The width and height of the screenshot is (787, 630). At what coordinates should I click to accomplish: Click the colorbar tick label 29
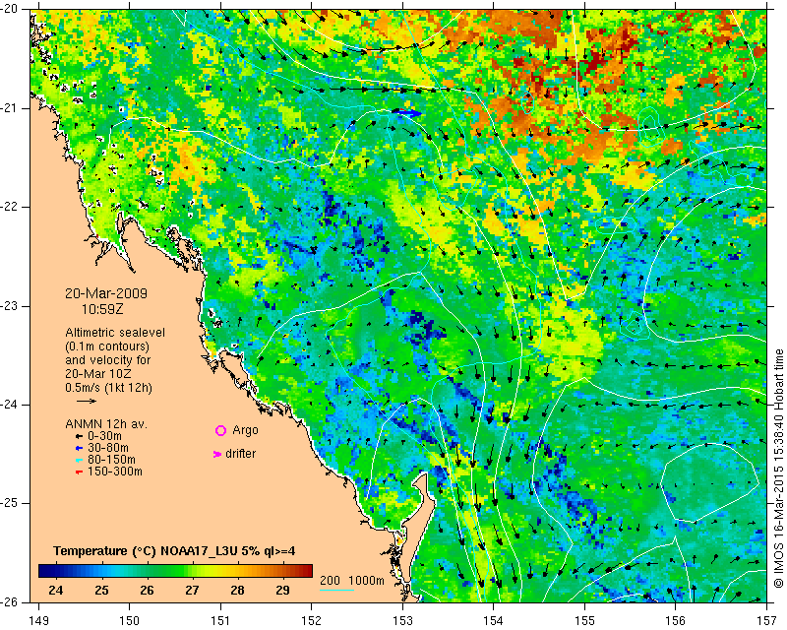pos(282,591)
